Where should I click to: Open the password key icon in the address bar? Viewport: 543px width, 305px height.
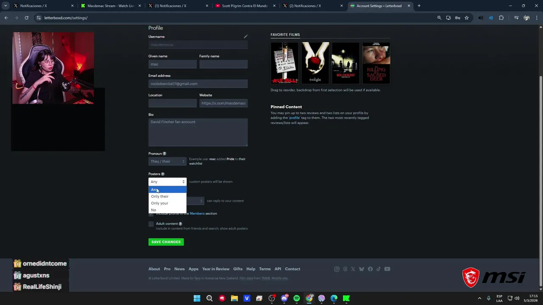pyautogui.click(x=457, y=18)
